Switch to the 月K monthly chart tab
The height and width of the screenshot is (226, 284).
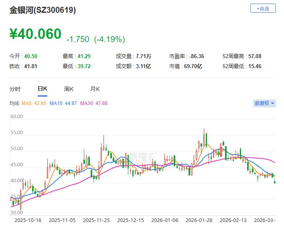point(95,89)
